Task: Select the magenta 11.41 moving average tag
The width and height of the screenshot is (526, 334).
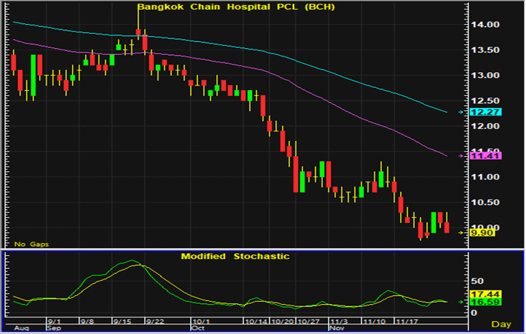Action: [479, 155]
